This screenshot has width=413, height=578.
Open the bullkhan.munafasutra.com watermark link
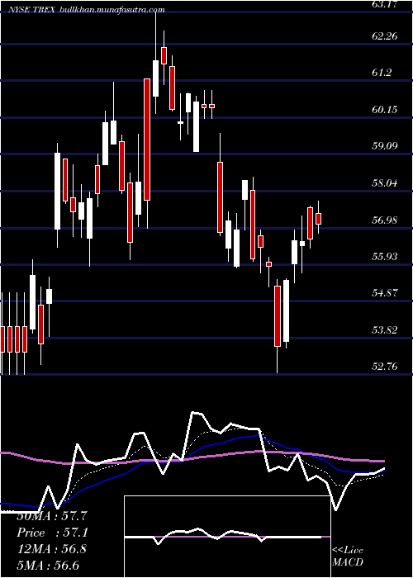pos(112,10)
